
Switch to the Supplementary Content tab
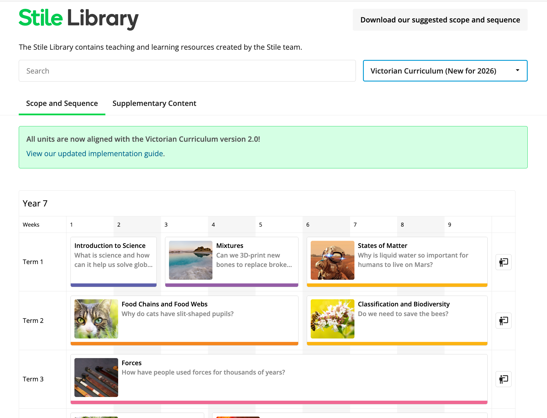point(154,103)
